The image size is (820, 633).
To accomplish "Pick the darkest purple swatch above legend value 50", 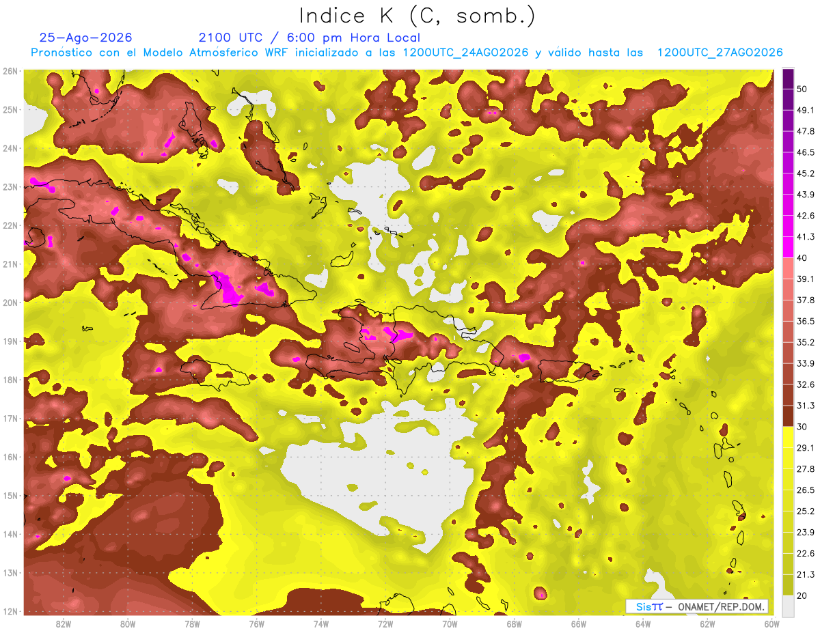I will pyautogui.click(x=788, y=78).
